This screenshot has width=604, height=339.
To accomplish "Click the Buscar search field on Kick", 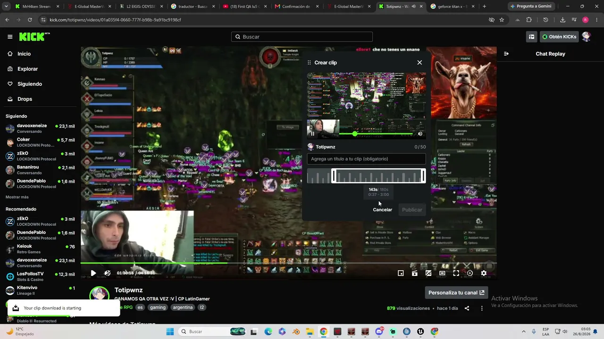I will point(302,37).
